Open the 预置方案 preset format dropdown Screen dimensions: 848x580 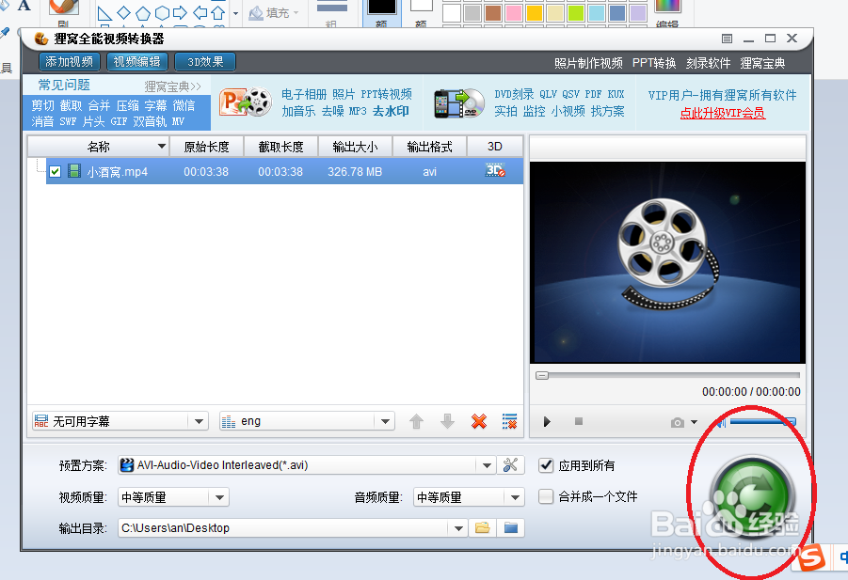coord(487,465)
